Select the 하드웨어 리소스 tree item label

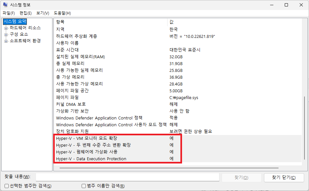pos(25,28)
